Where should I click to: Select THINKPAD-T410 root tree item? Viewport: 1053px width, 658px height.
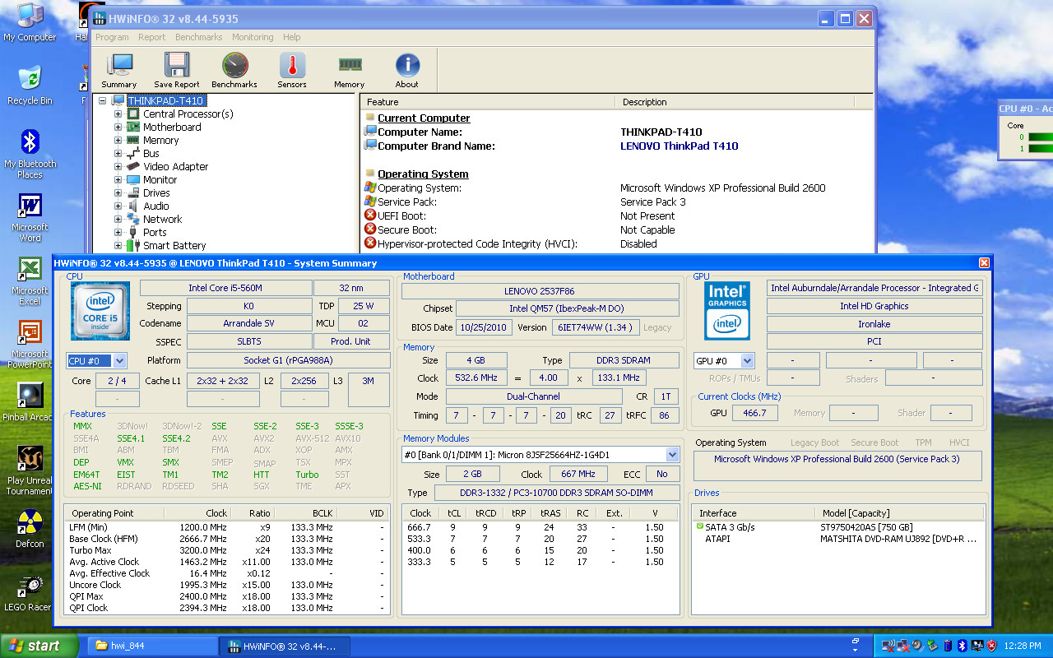point(165,101)
